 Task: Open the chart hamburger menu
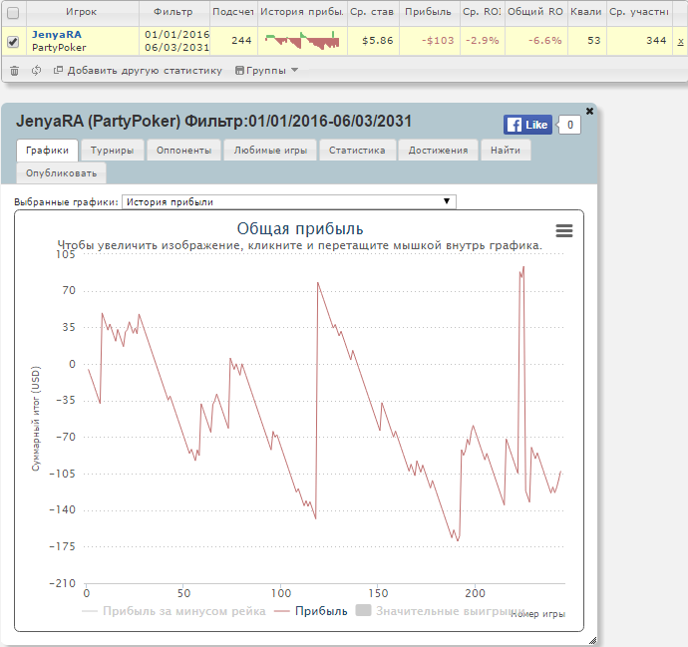(x=563, y=230)
